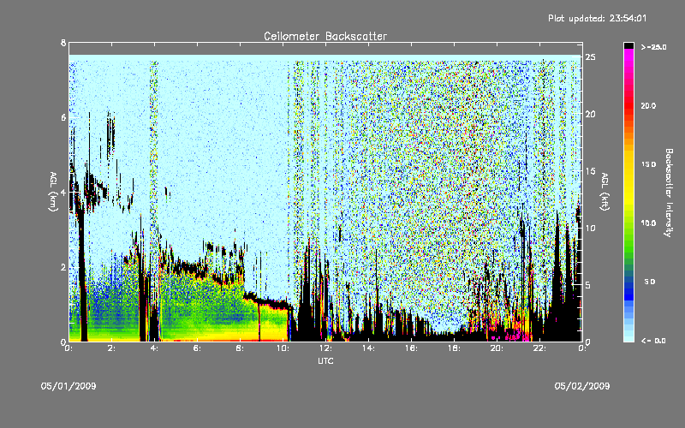Select the '05/02/2009' end date label
Screen dimensions: 685x428
[x=582, y=386]
